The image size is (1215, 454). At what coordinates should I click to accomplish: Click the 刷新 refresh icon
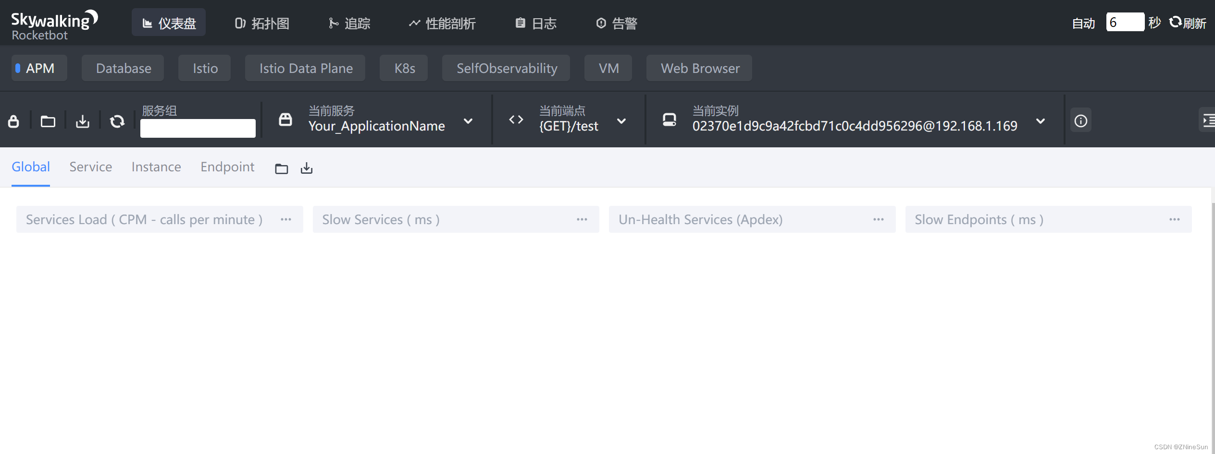point(1175,22)
